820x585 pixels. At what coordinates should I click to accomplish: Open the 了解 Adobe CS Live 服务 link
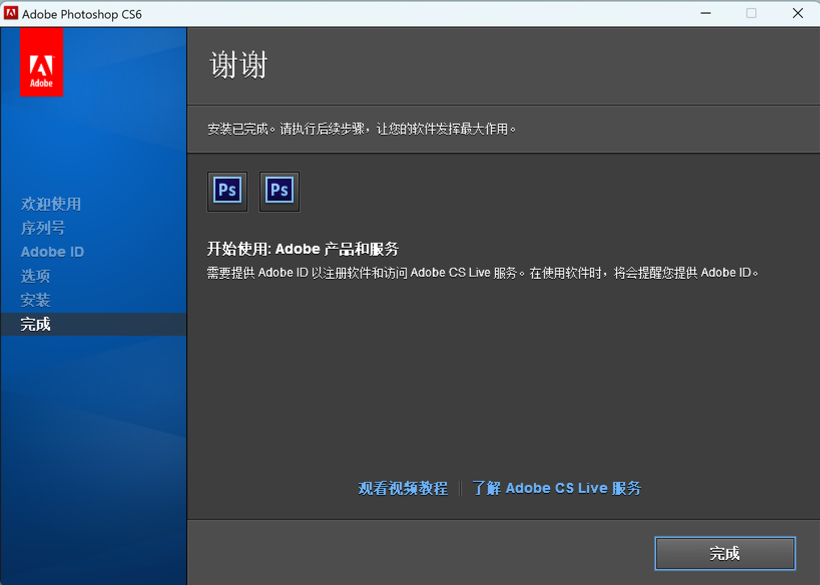(x=556, y=488)
